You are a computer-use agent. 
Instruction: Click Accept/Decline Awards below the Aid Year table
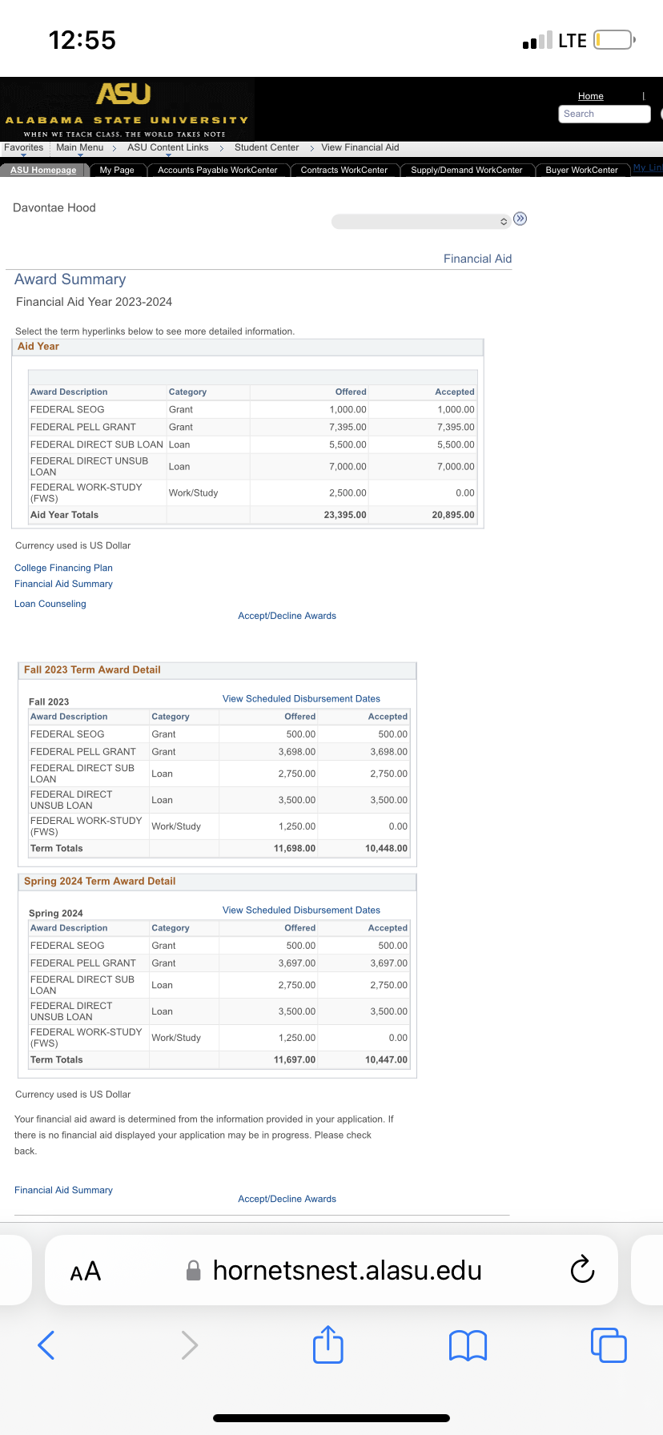point(287,616)
